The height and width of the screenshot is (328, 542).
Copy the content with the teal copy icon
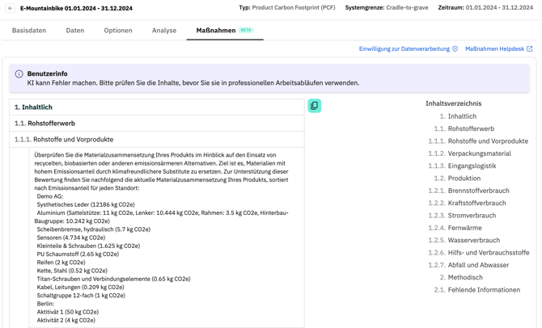click(315, 106)
